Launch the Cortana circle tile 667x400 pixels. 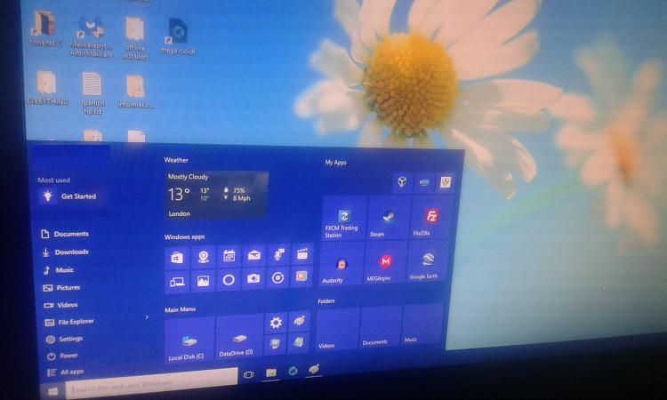point(229,280)
